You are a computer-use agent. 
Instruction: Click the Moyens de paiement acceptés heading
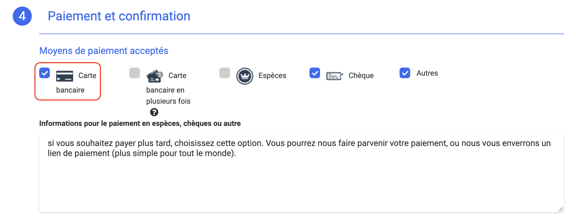point(104,51)
